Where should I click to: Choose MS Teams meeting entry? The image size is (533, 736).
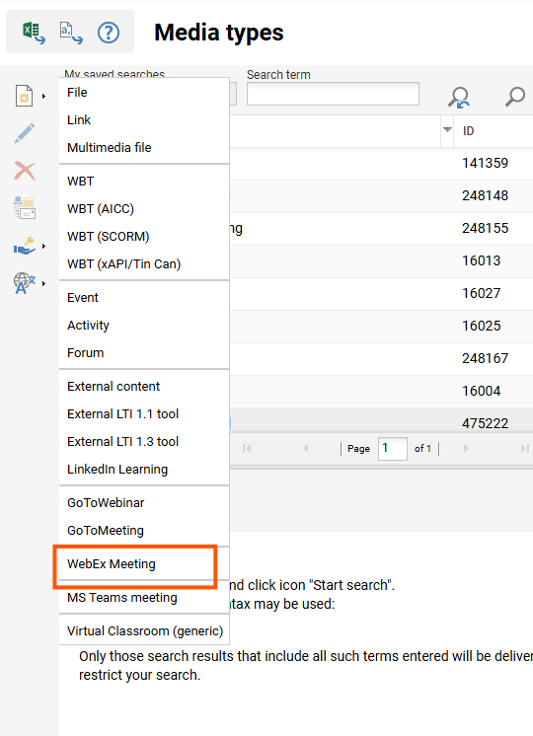[x=144, y=598]
